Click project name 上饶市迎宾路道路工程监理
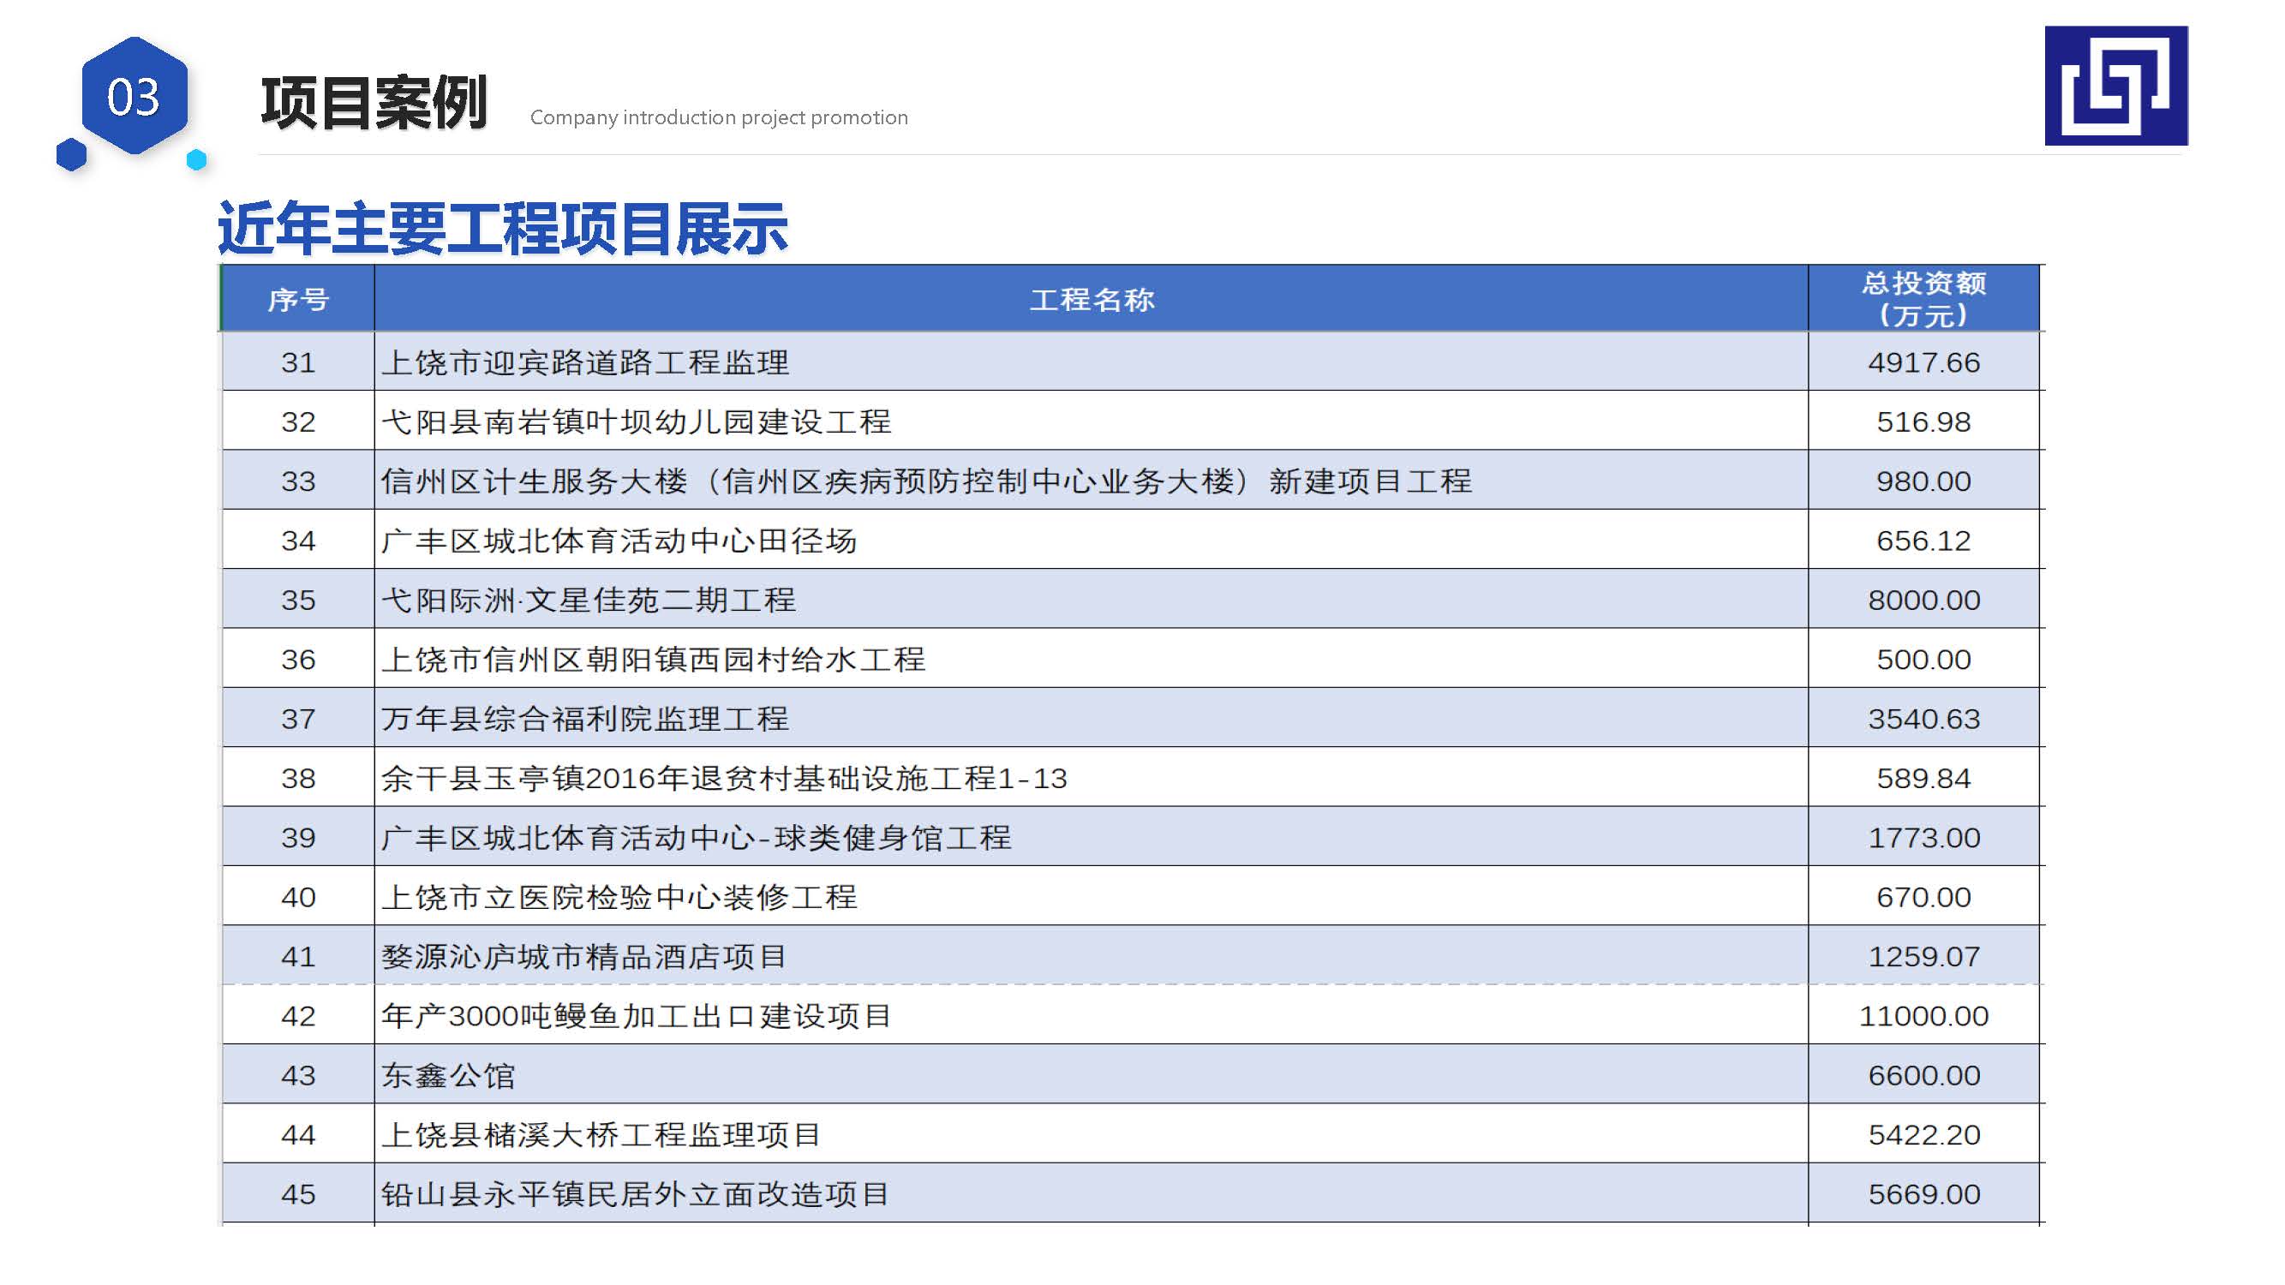Screen dimensions: 2285x1285 tap(584, 362)
